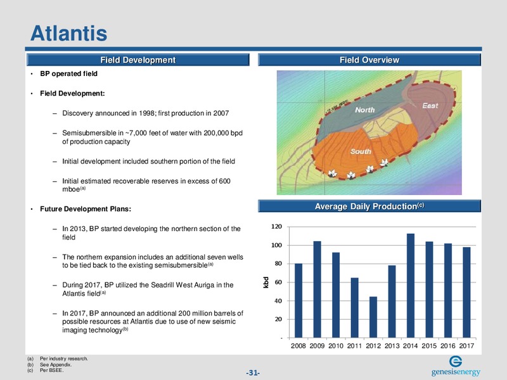Click the 2012 production bar
The height and width of the screenshot is (380, 507).
(x=373, y=317)
